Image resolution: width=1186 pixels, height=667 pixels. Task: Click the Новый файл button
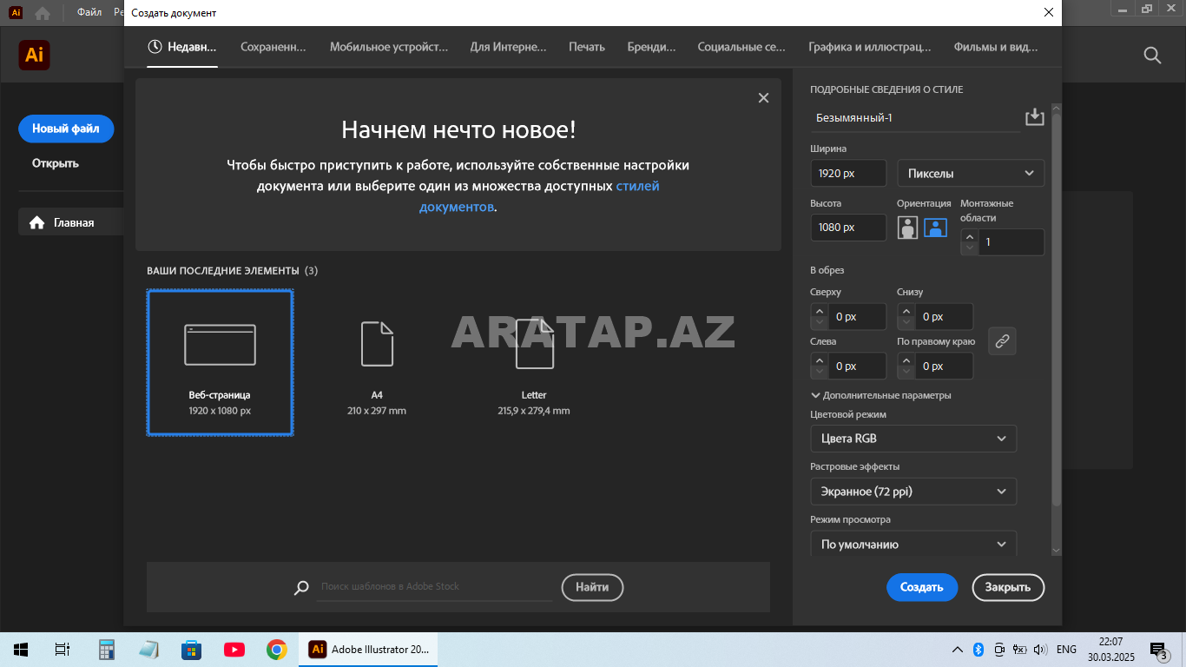(x=66, y=129)
